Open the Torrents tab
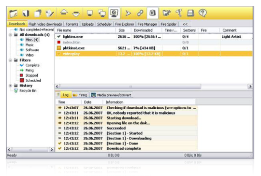This screenshot has height=176, width=261. pyautogui.click(x=72, y=24)
